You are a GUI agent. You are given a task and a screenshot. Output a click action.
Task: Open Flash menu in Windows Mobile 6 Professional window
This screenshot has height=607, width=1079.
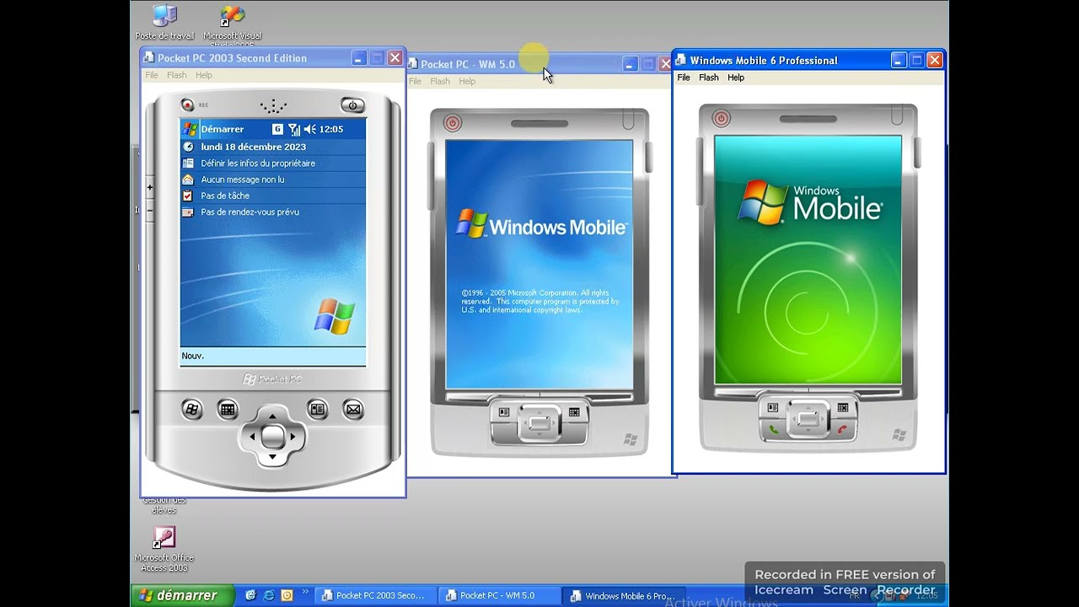pos(709,78)
